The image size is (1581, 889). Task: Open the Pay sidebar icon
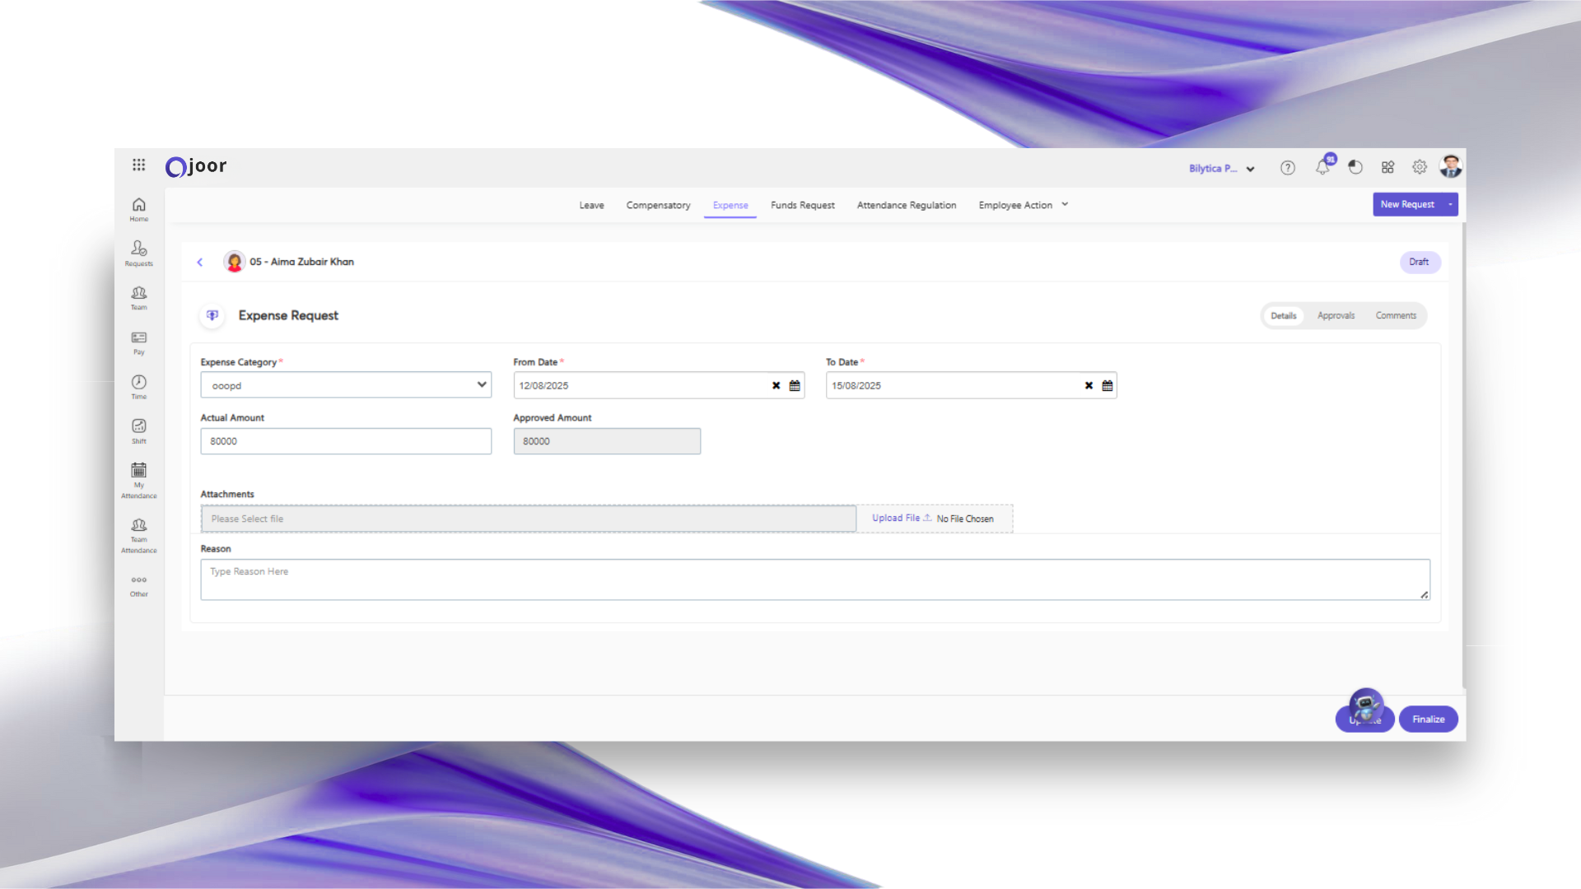point(138,342)
